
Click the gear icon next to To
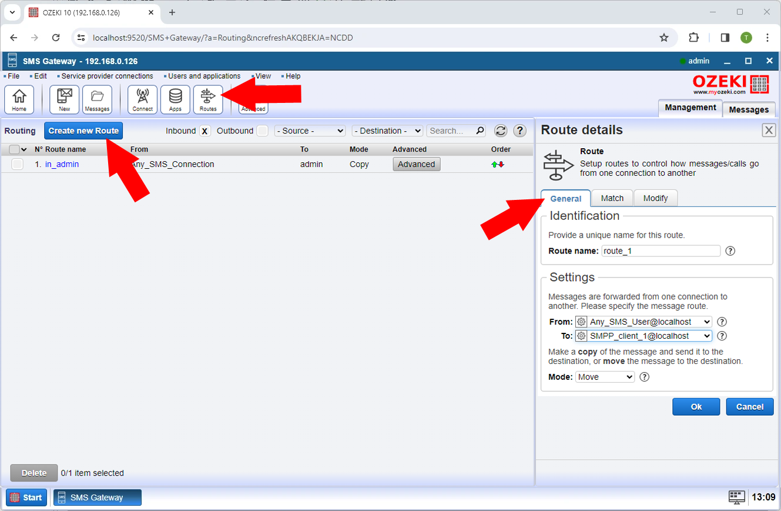coord(581,336)
